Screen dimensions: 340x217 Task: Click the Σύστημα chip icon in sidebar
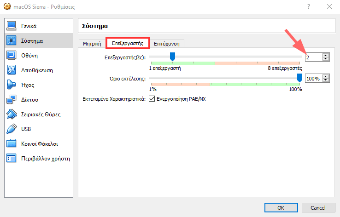(x=11, y=40)
